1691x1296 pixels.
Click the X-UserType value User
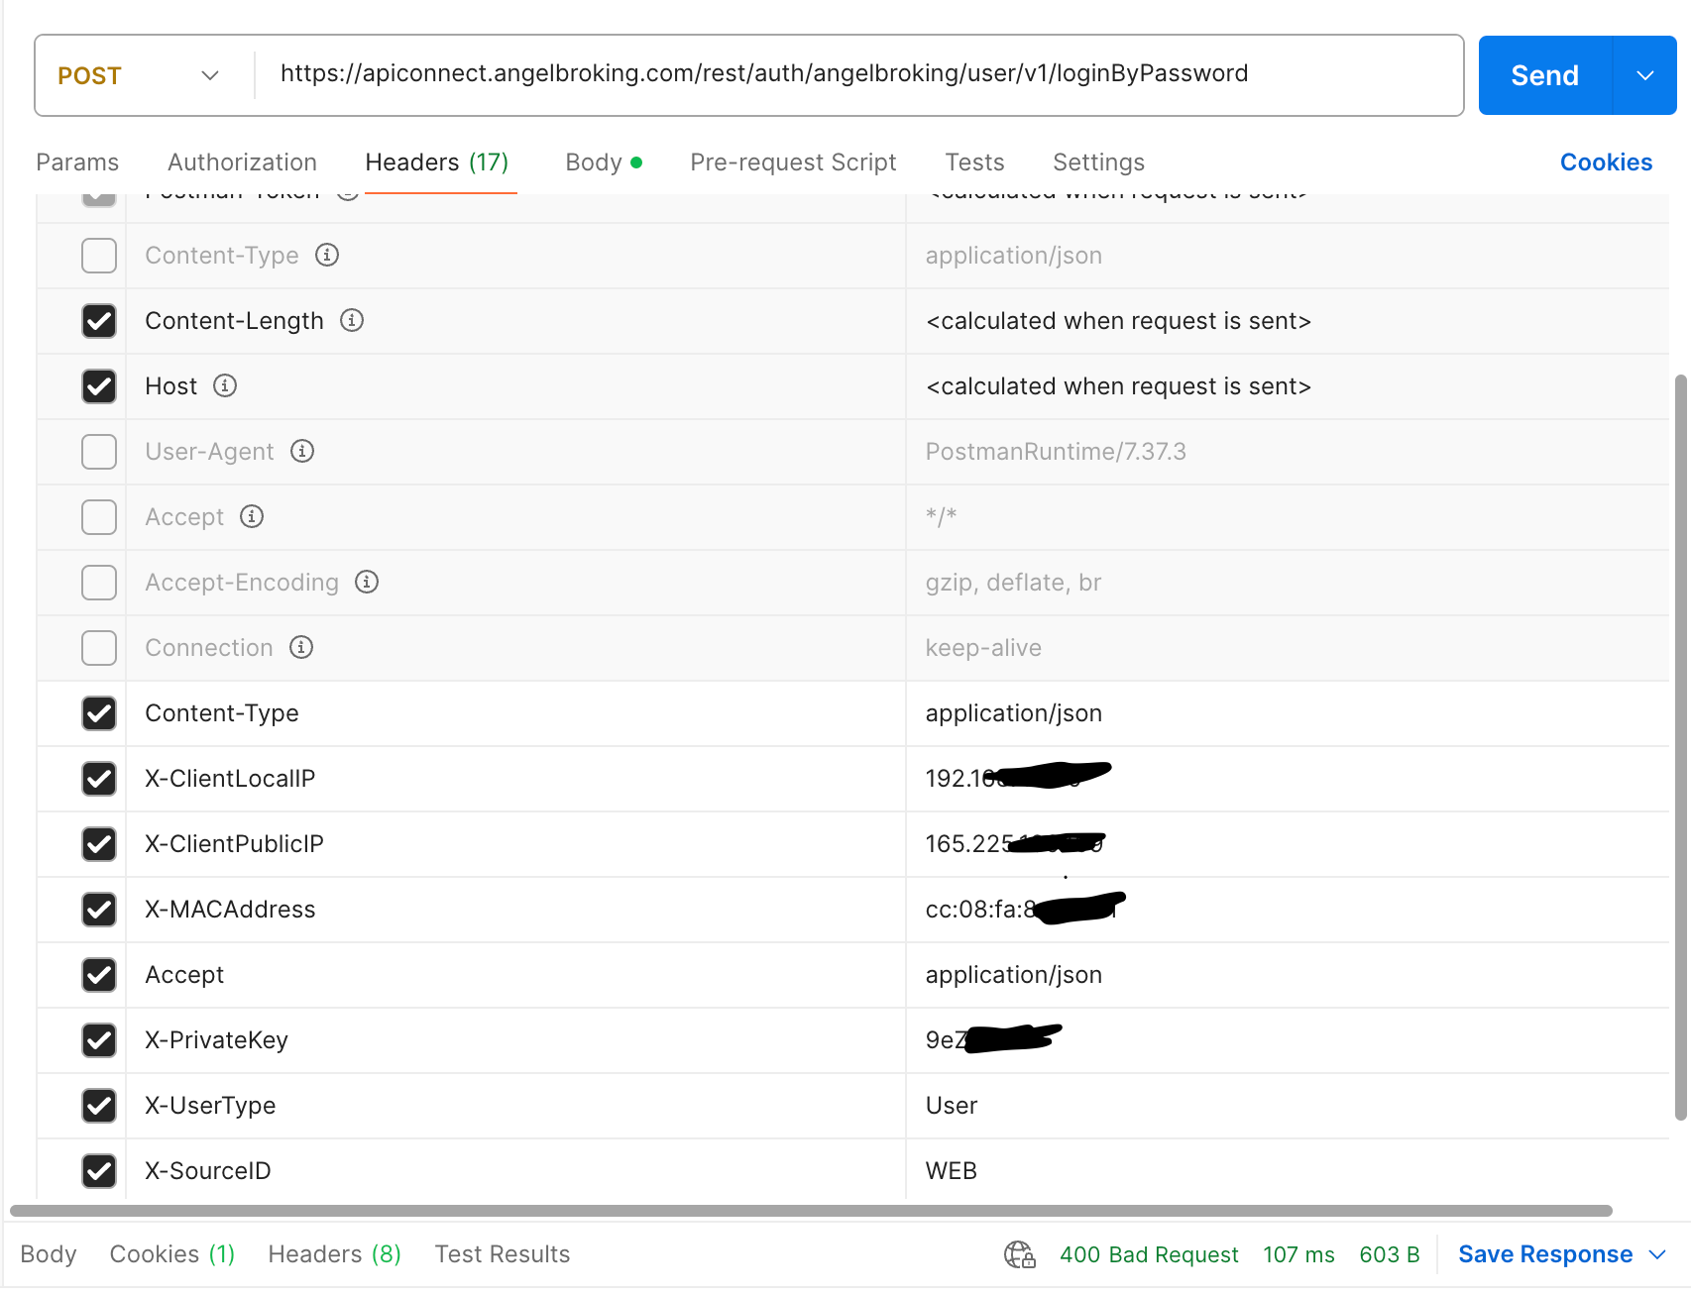click(952, 1106)
